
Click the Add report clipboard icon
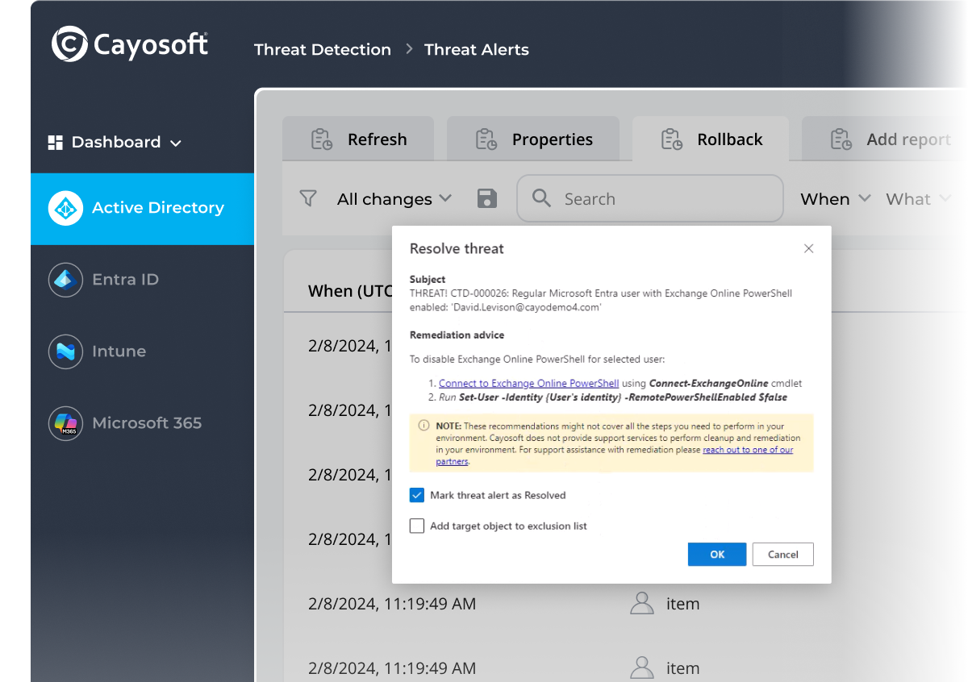(x=841, y=139)
